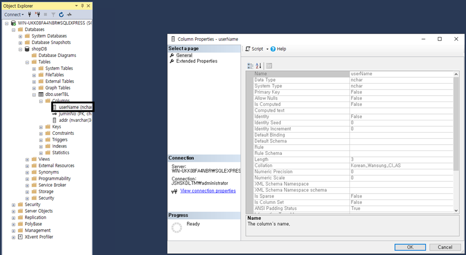Select the shopDB database icon
Screen dimensions: 466x255
[27, 49]
